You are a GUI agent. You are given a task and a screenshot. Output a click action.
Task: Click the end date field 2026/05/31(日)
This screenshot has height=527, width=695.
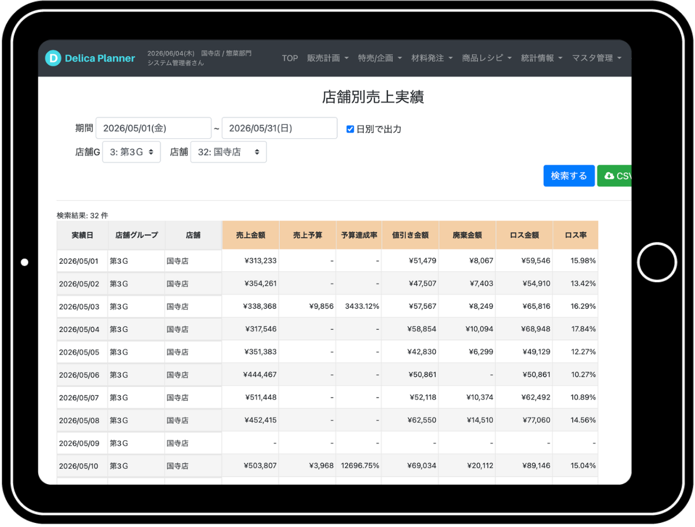[x=279, y=128]
